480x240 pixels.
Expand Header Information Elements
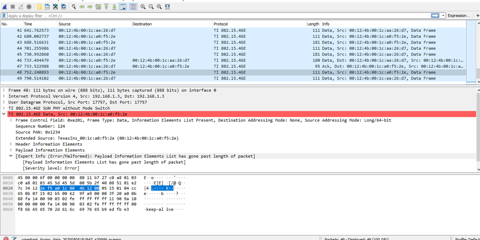pos(11,144)
